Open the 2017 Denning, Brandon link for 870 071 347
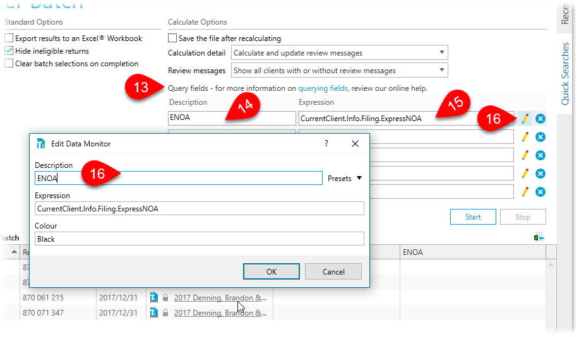579x337 pixels. pyautogui.click(x=220, y=313)
